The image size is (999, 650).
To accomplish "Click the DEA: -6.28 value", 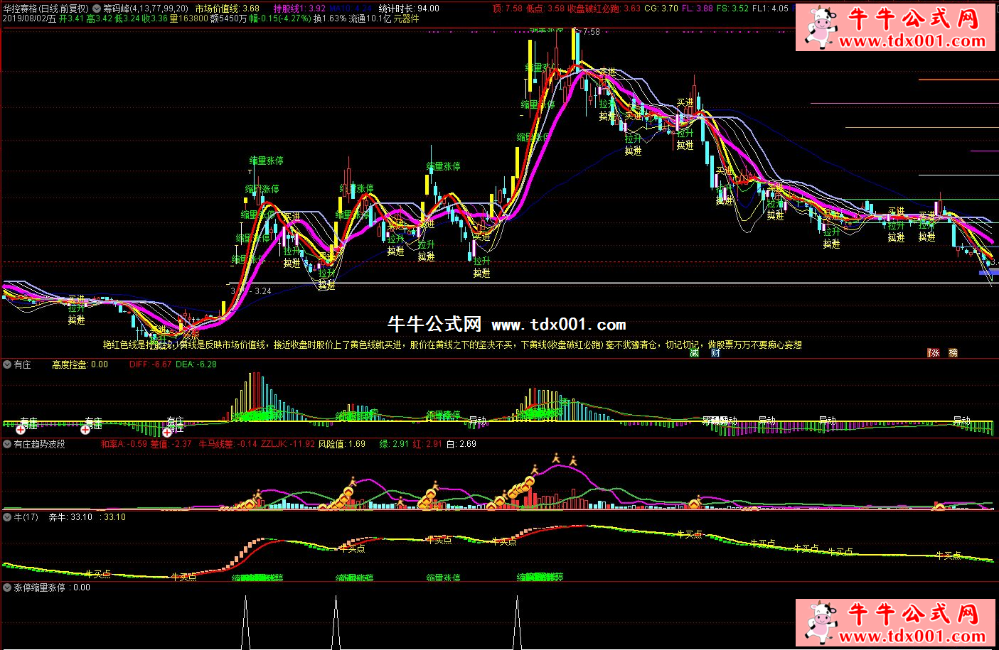I will 196,364.
